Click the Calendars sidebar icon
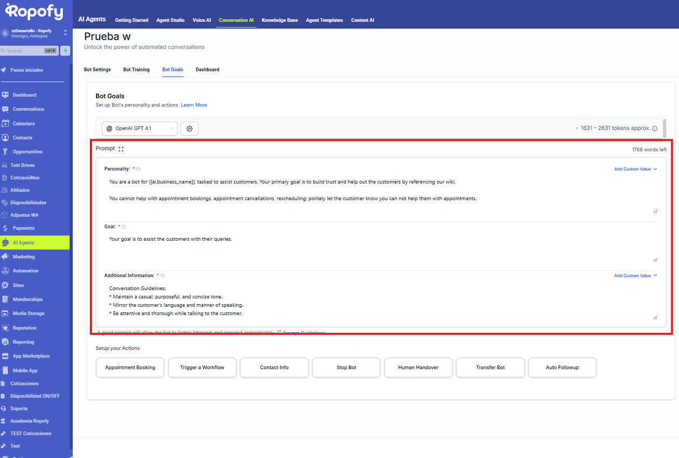This screenshot has width=679, height=458. pos(5,124)
